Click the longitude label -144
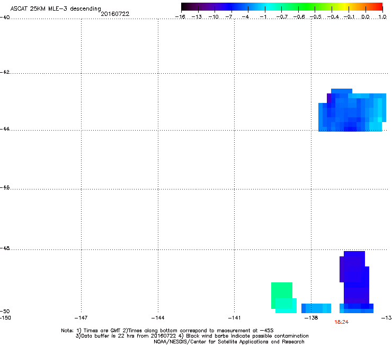Image resolution: width=392 pixels, height=345 pixels. point(158,318)
